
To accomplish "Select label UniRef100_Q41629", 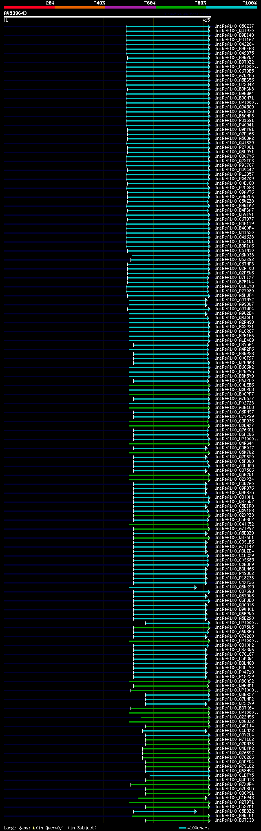I will click(x=234, y=143).
